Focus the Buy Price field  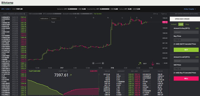coord(186,40)
